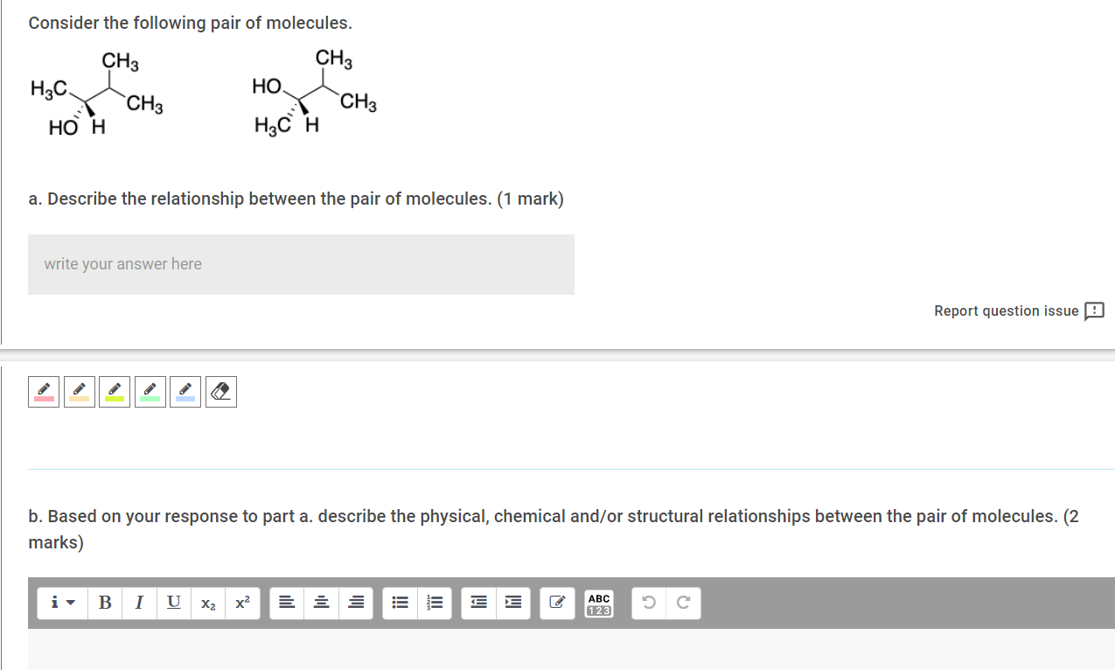Choose the green highlighter pen
The height and width of the screenshot is (670, 1115).
pos(150,391)
